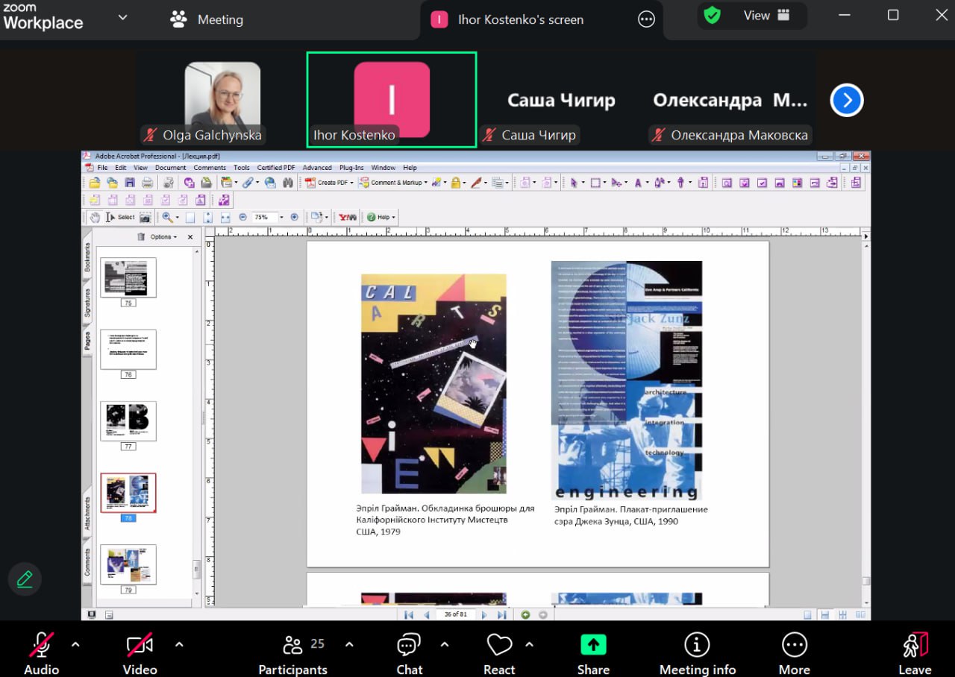955x677 pixels.
Task: Switch to the Meeting tab
Action: click(207, 19)
